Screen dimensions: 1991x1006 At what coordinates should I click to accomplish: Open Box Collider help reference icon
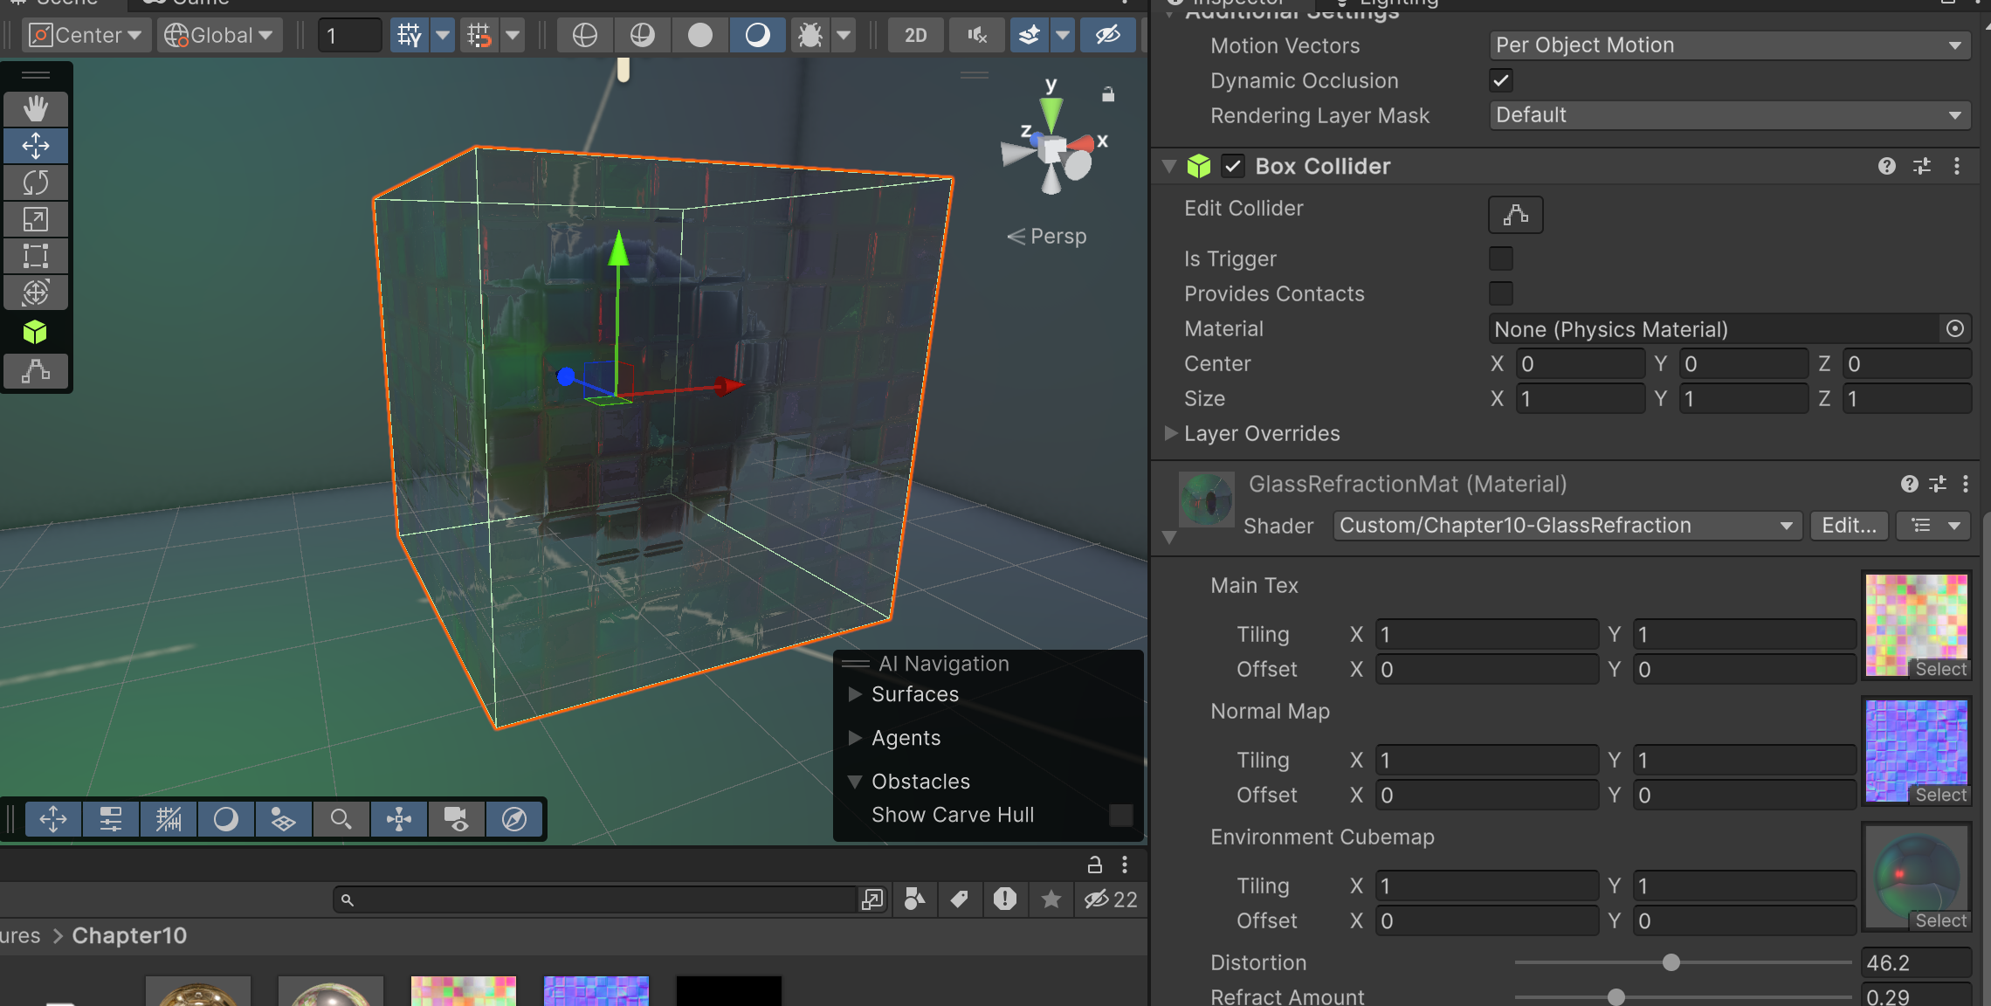tap(1886, 166)
